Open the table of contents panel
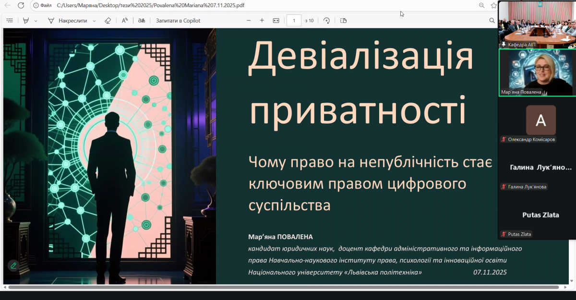The image size is (576, 300). tap(10, 20)
